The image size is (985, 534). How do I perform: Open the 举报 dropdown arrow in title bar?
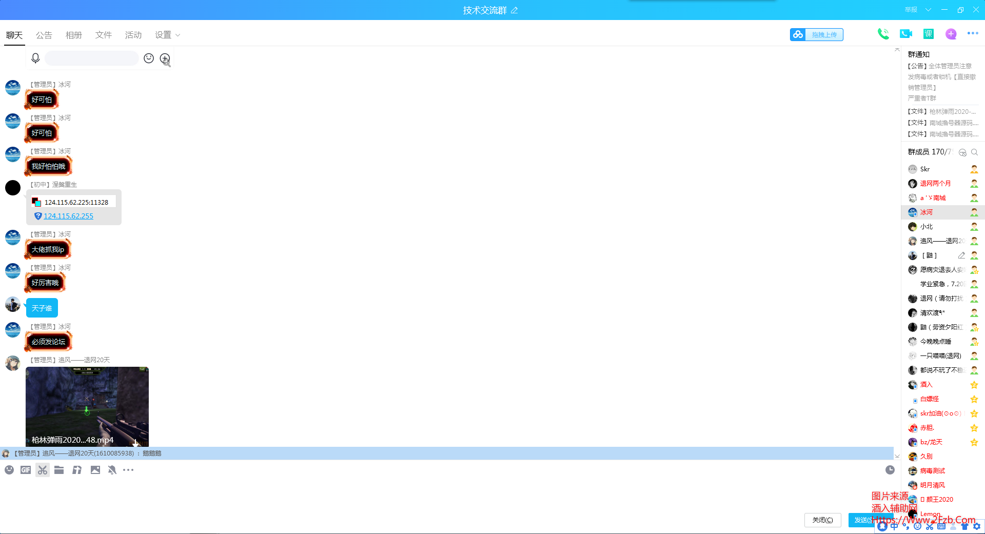[928, 10]
